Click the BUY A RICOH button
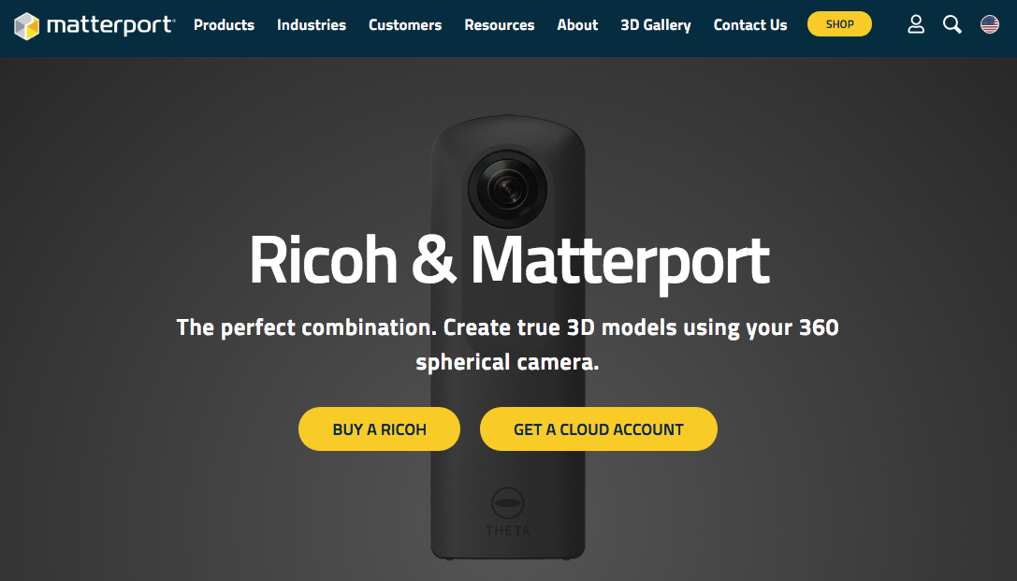Screen dimensions: 1017x581 380,429
